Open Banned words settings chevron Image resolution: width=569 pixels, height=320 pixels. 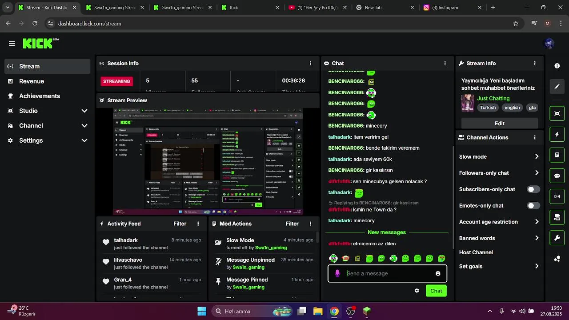[537, 238]
